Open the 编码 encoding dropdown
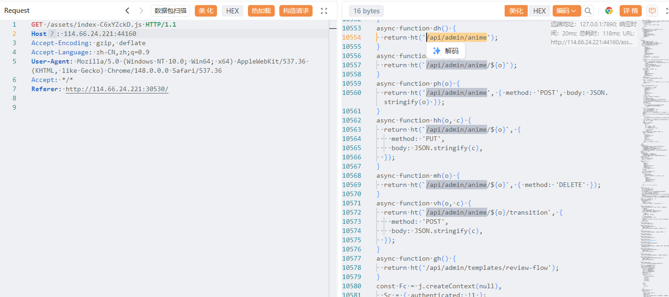Viewport: 669px width, 297px height. [566, 11]
